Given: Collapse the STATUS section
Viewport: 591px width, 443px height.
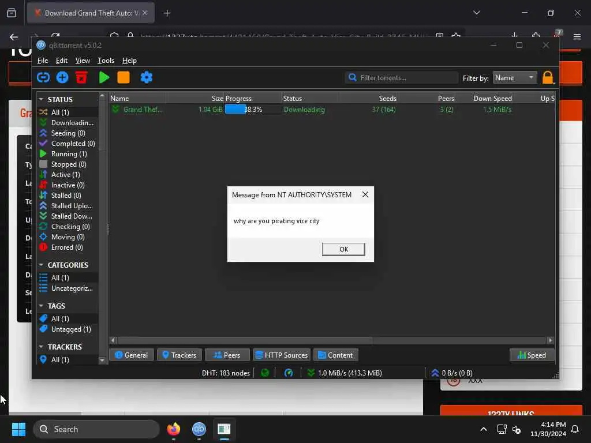Looking at the screenshot, I should click(41, 99).
